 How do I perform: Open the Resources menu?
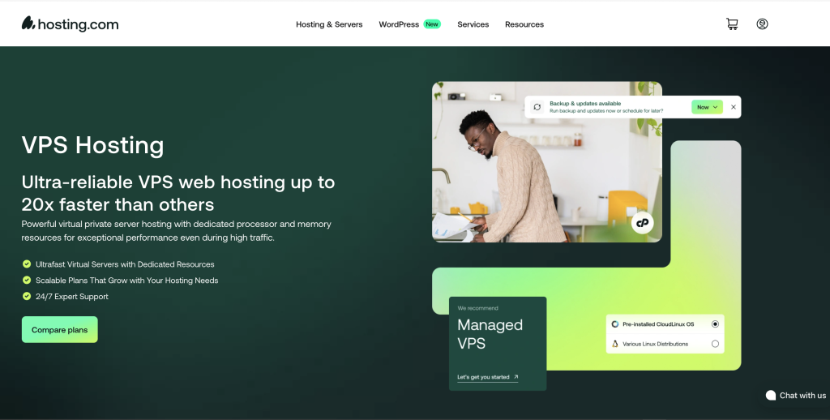(x=524, y=24)
